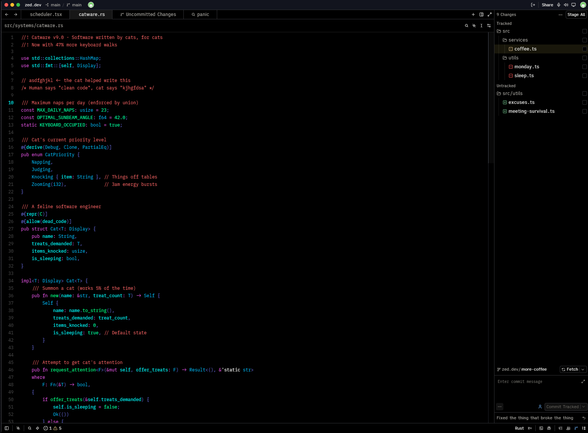The width and height of the screenshot is (588, 433).
Task: Toggle the left dock in status bar
Action: 6,428
